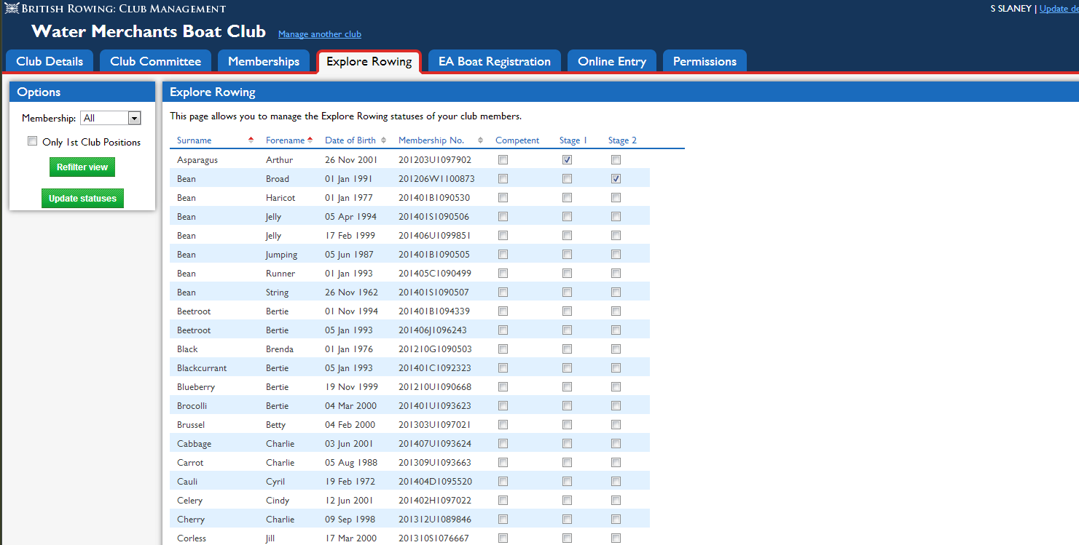This screenshot has width=1079, height=545.
Task: Select the Explore Rowing tab
Action: 369,61
